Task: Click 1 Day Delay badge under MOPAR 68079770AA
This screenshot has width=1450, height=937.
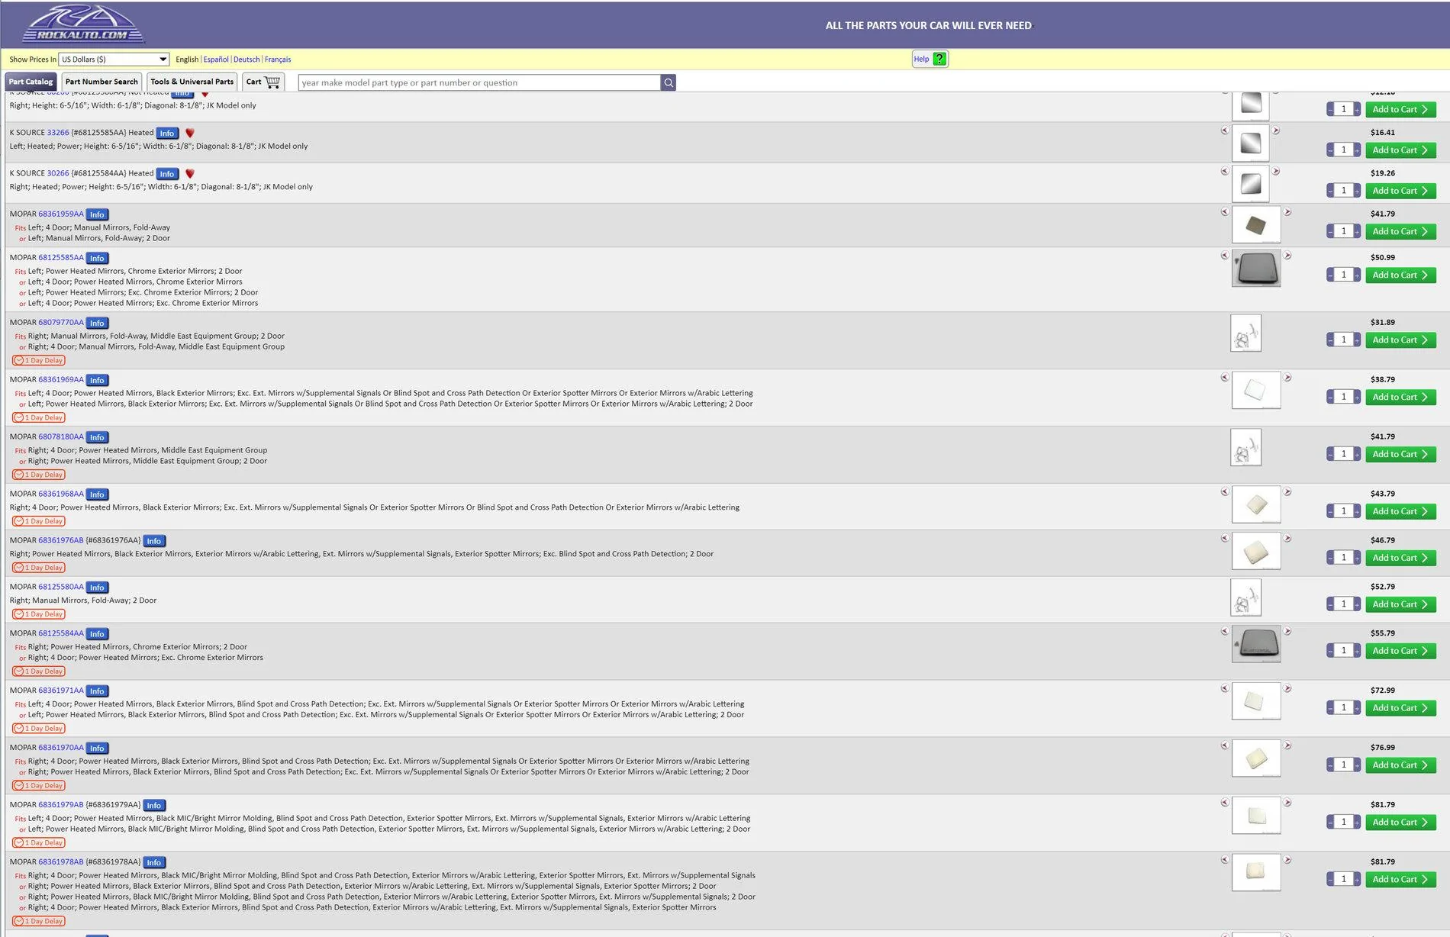Action: [39, 360]
